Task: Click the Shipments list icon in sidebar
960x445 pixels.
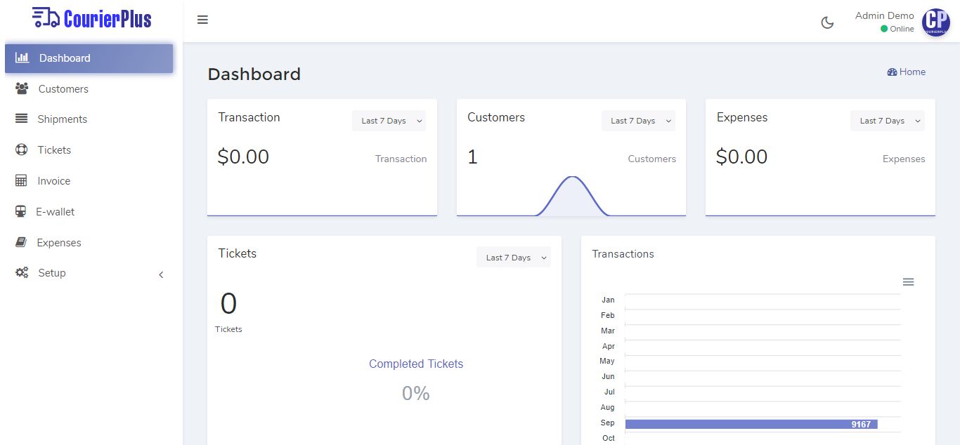Action: [x=22, y=119]
